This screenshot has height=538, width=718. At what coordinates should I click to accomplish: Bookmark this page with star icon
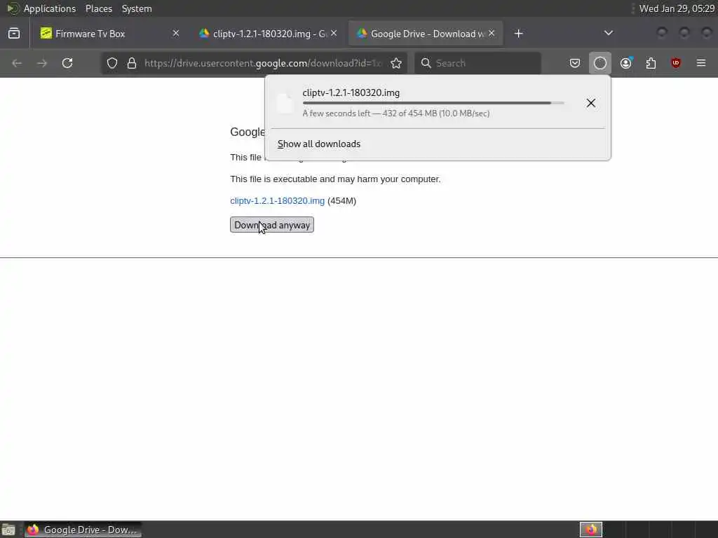click(x=396, y=63)
